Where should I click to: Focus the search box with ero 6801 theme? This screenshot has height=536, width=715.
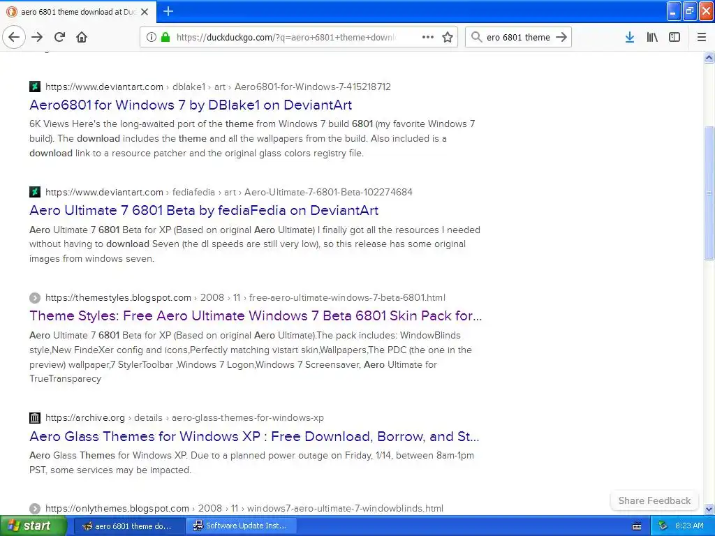[x=519, y=38]
